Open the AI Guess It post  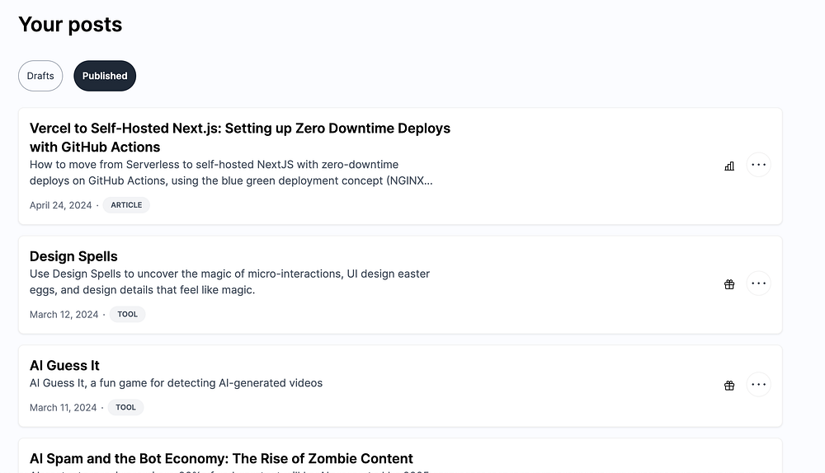click(x=64, y=366)
